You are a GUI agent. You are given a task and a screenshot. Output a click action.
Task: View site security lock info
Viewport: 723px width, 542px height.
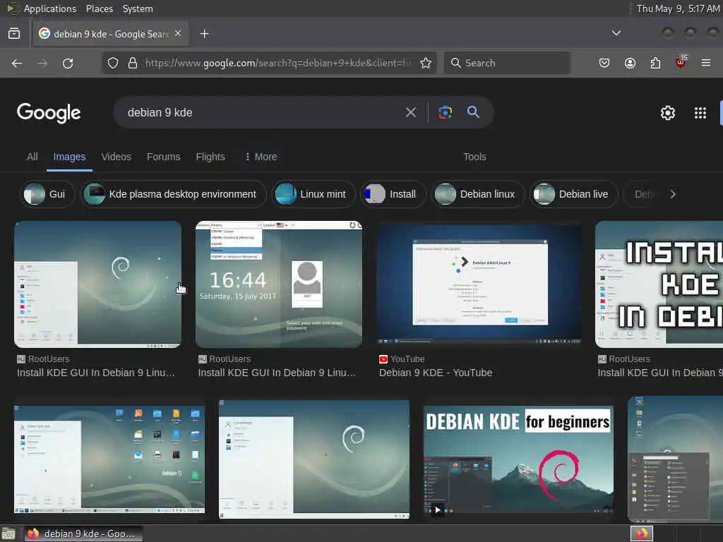coord(133,63)
